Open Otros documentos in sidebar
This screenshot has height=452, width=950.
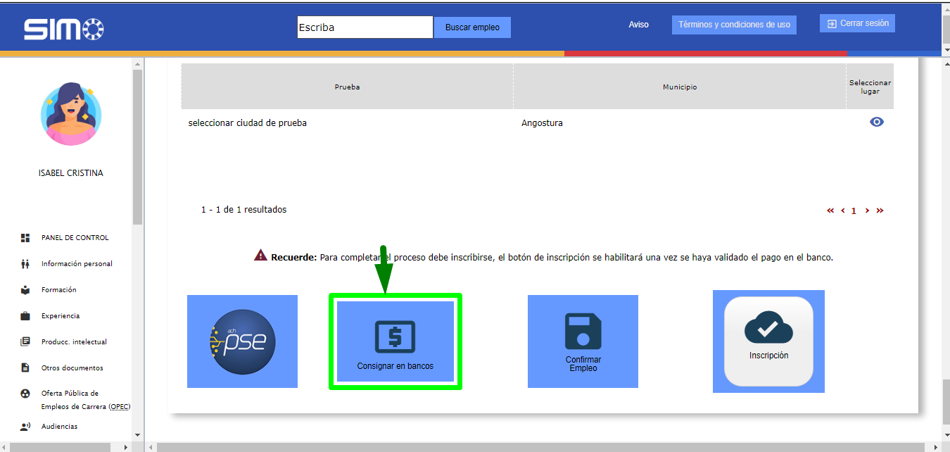[x=72, y=368]
